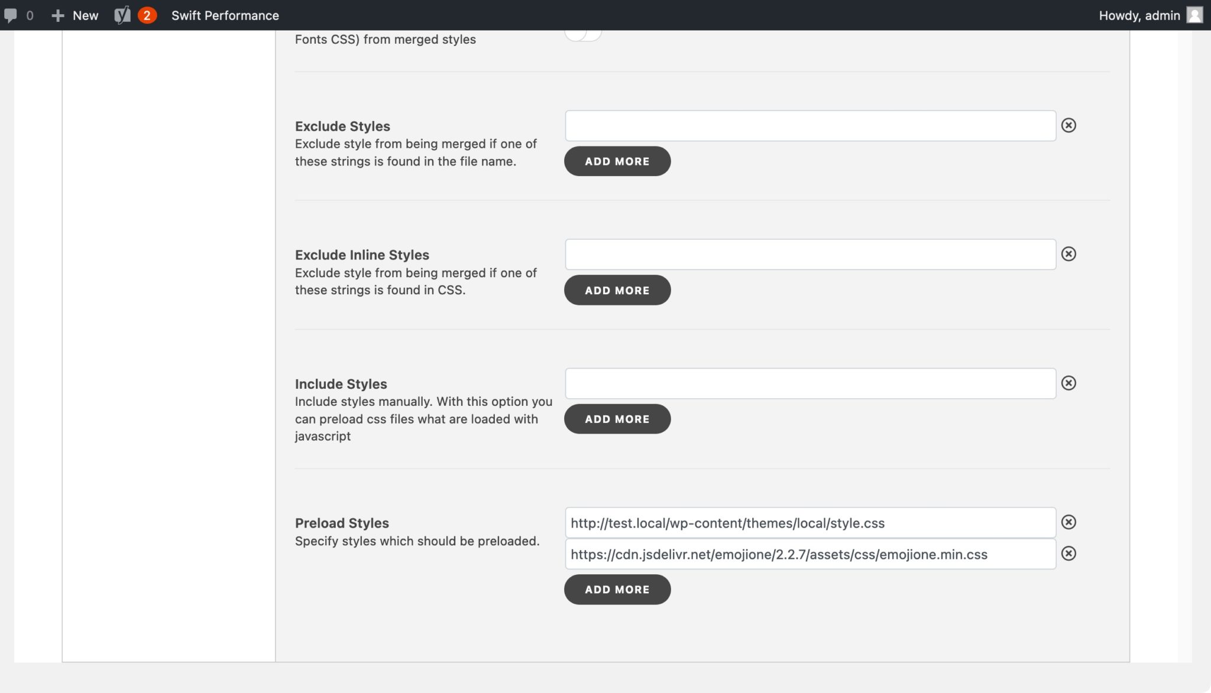Remove the Include Styles input entry
1211x693 pixels.
pos(1068,383)
